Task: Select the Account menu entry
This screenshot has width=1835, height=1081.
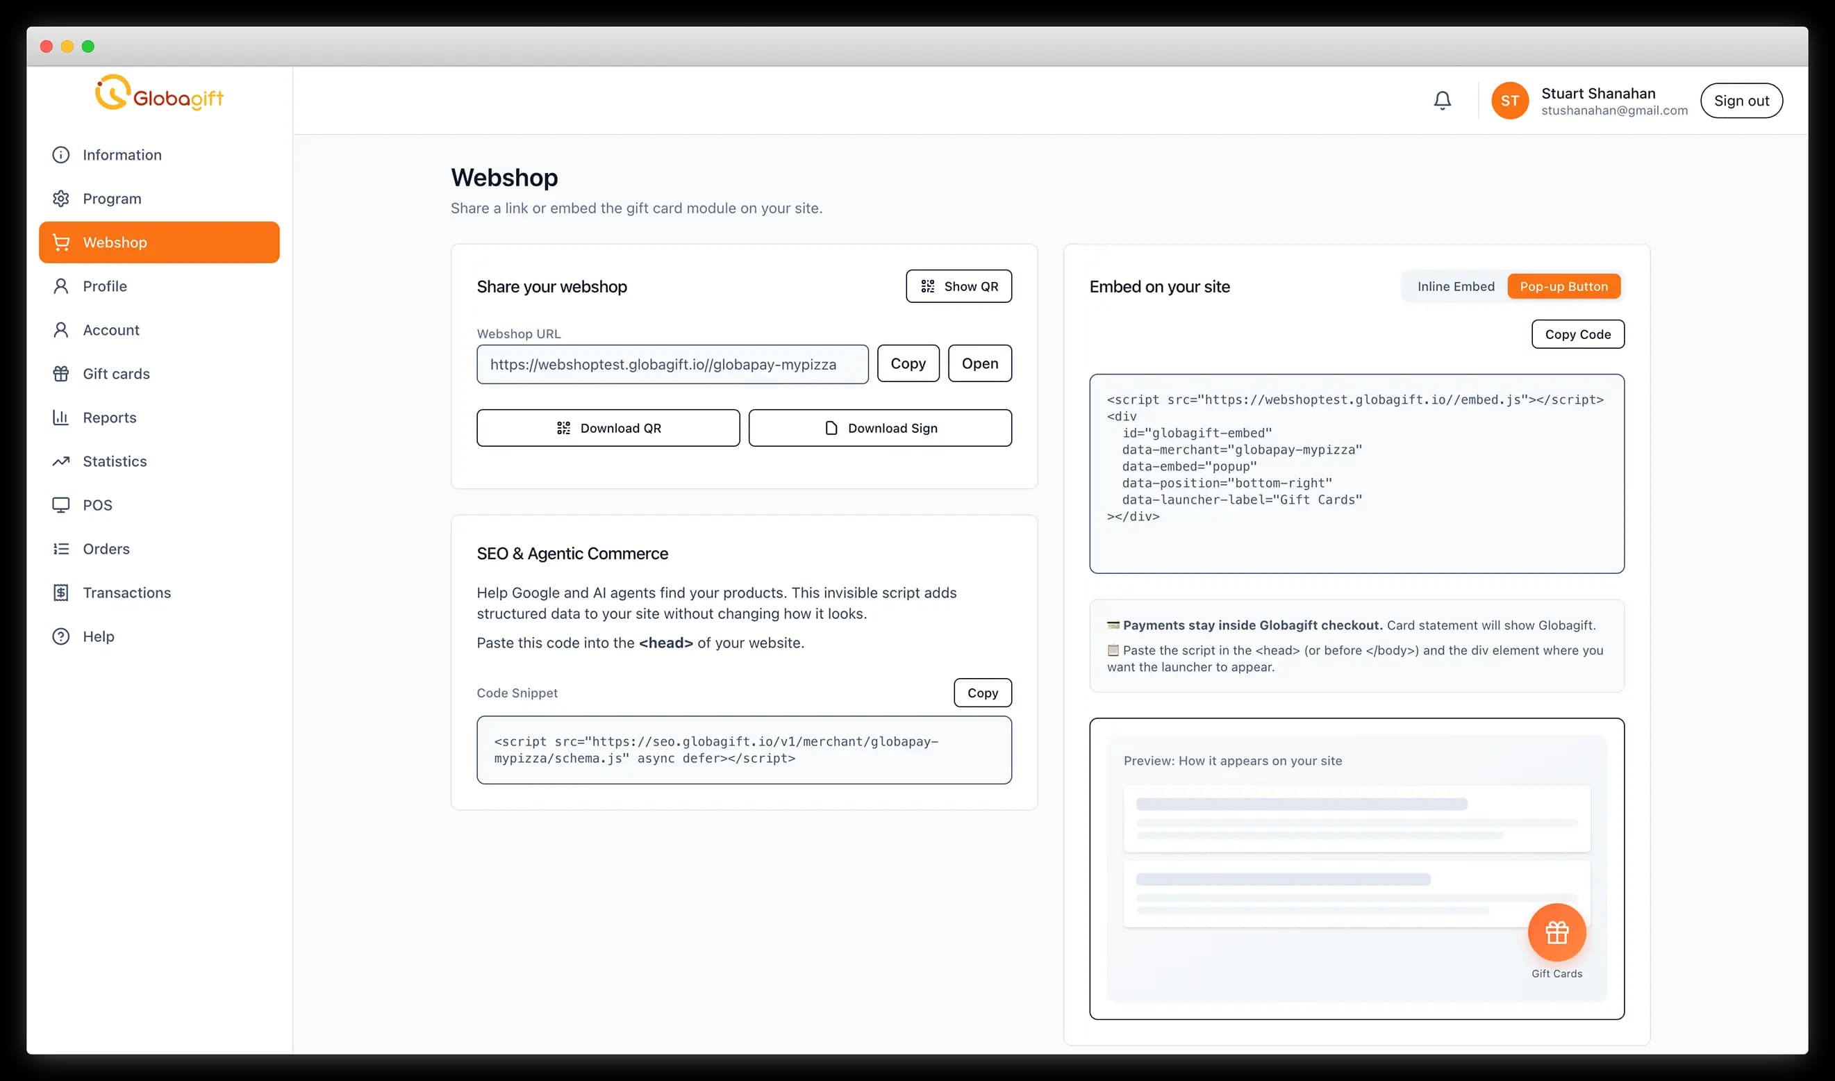Action: [x=110, y=329]
